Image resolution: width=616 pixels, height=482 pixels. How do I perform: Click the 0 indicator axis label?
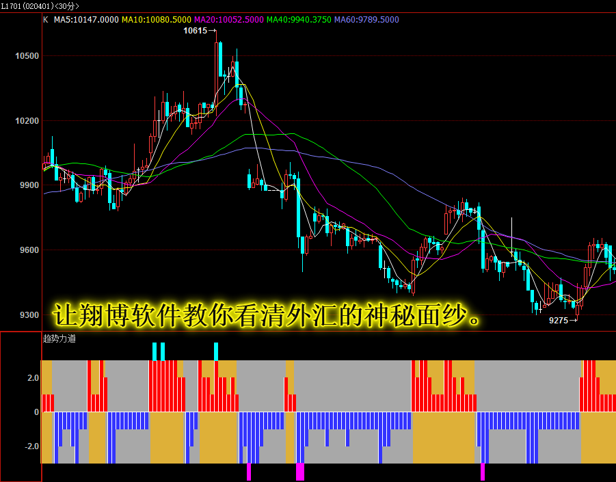[36, 412]
